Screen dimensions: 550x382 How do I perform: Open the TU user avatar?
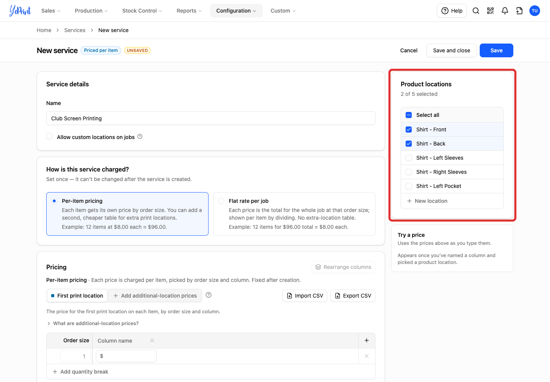point(535,11)
